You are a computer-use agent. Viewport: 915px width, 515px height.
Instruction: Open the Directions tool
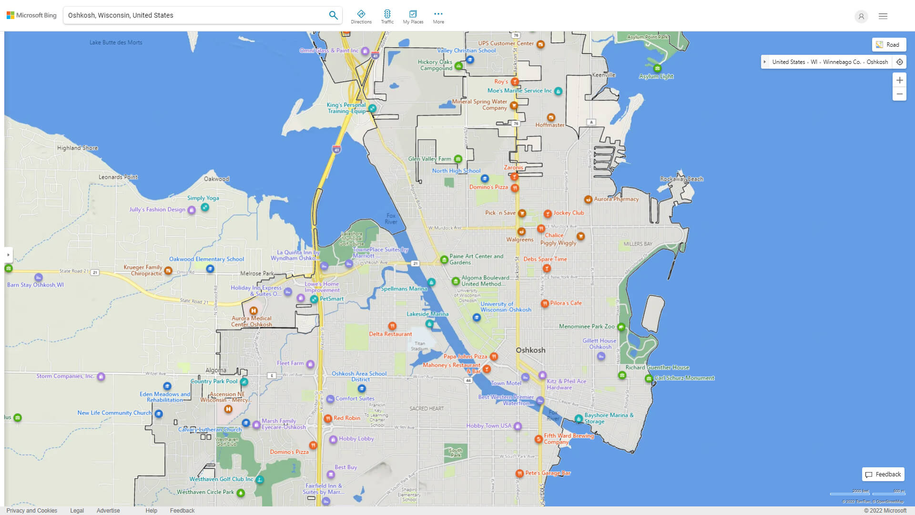tap(361, 17)
